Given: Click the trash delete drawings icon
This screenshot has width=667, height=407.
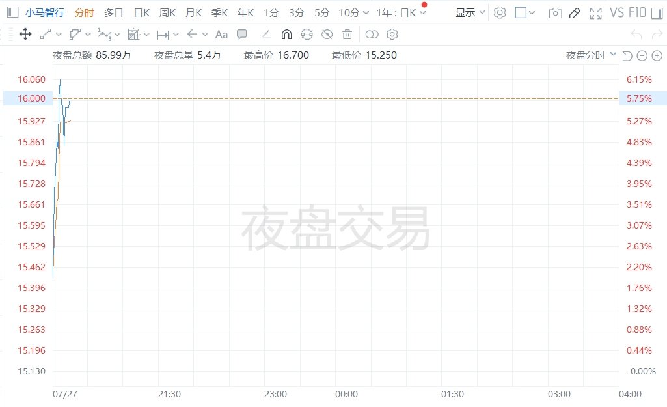Looking at the screenshot, I should pos(347,35).
